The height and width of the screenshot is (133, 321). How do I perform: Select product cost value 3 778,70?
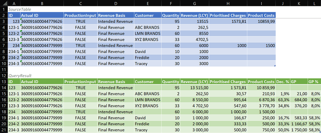tap(261, 106)
